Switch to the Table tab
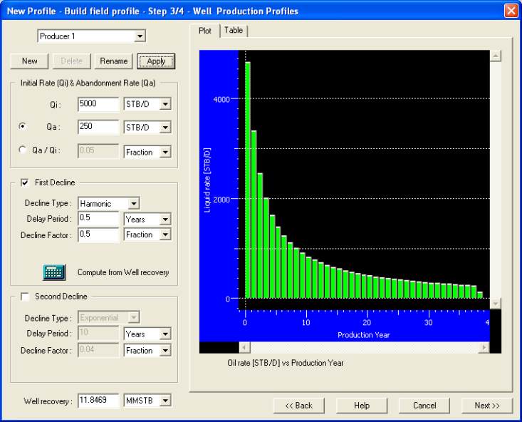522x422 pixels. 234,31
